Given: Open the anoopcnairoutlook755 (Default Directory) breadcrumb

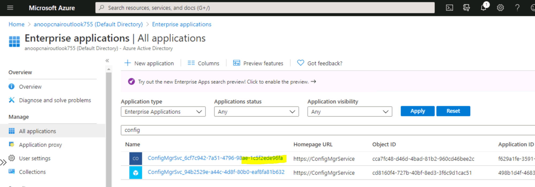Looking at the screenshot, I should coord(88,24).
